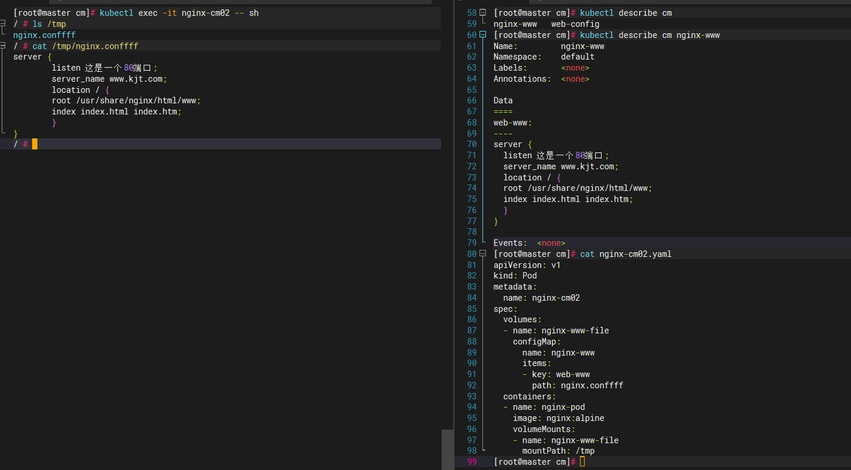Click 'Labels:' row on line 63
The width and height of the screenshot is (851, 470).
click(x=541, y=68)
